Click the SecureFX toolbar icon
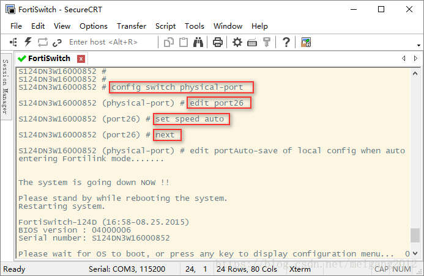Viewport: 424px width, 276px height. (306, 42)
